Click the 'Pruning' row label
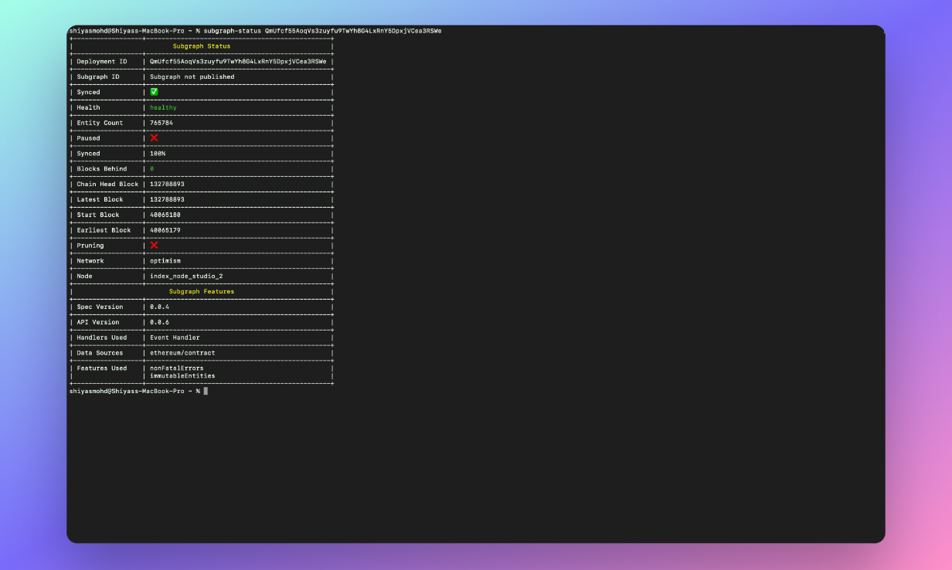The width and height of the screenshot is (952, 570). click(90, 246)
